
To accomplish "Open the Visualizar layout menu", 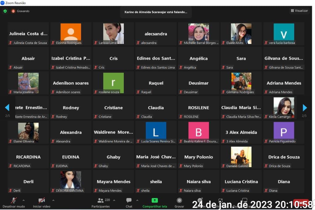I will pos(299,11).
